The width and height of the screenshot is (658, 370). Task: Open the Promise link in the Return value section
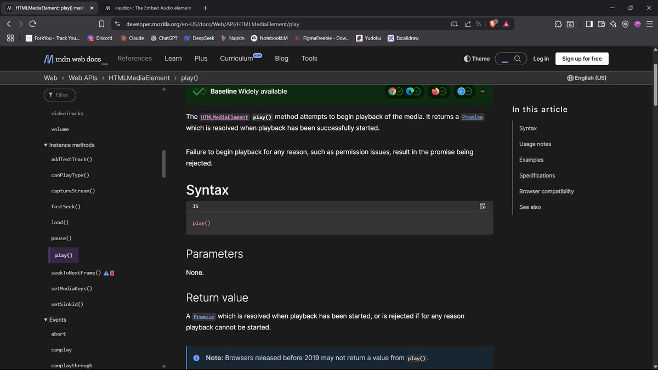203,316
